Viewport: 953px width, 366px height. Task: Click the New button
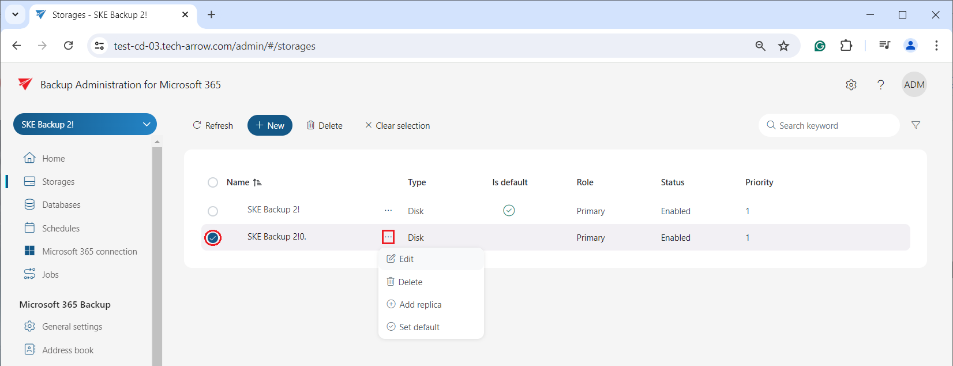tap(270, 125)
